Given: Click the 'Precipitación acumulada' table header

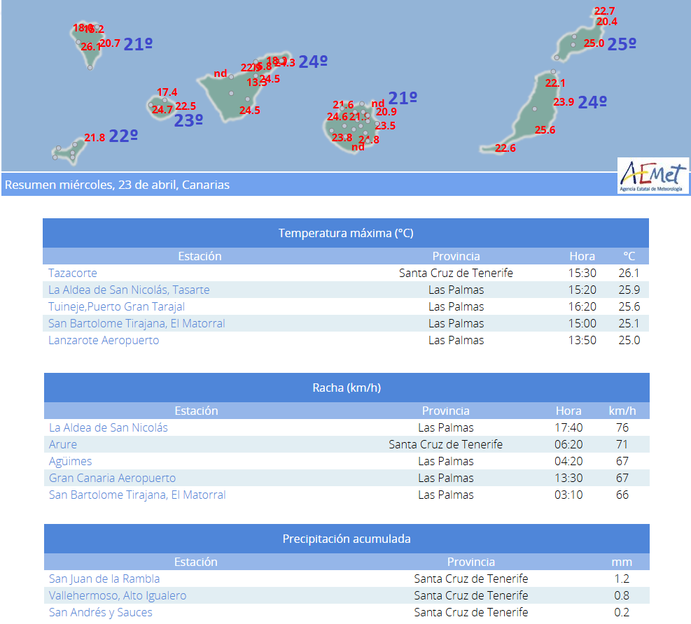Looking at the screenshot, I should click(x=347, y=539).
